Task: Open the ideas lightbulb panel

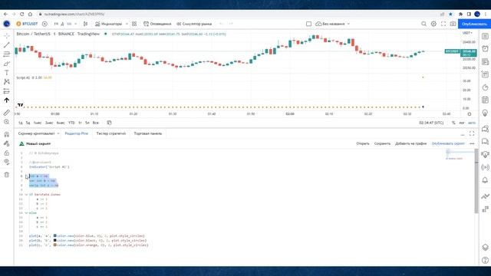Action: click(485, 113)
